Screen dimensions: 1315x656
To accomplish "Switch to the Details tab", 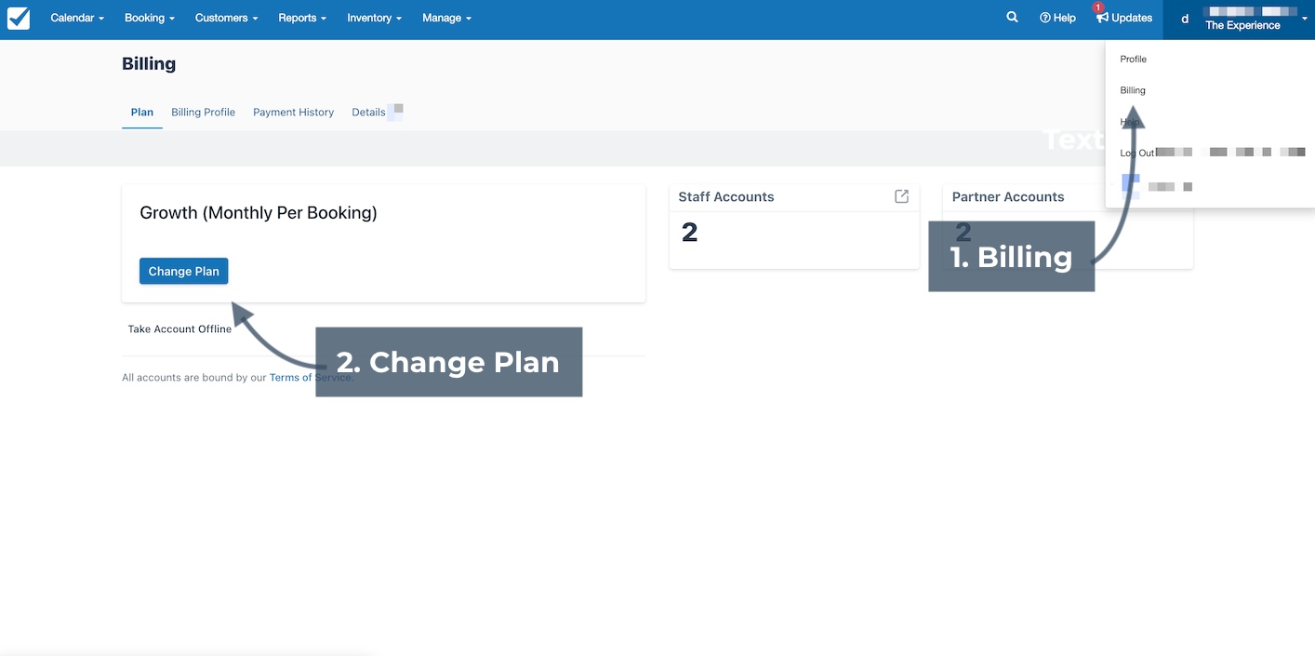I will (x=368, y=112).
